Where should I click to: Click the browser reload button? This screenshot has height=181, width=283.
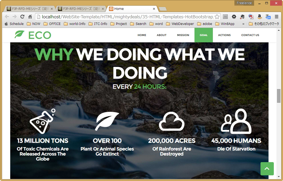click(x=22, y=17)
